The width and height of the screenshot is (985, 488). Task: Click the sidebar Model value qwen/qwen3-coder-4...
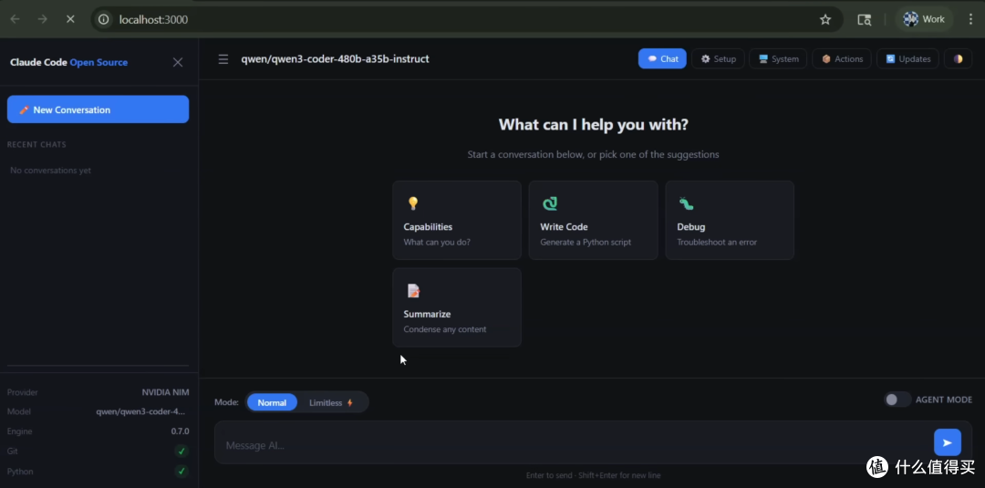click(140, 412)
